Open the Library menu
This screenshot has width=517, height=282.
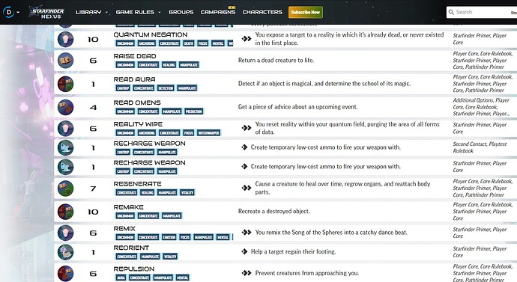(88, 12)
